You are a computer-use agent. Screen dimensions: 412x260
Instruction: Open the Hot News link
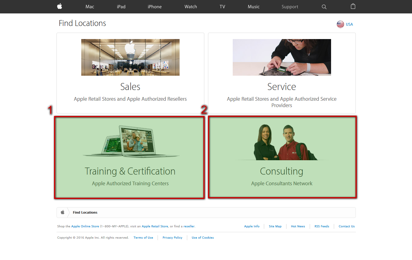pyautogui.click(x=298, y=226)
